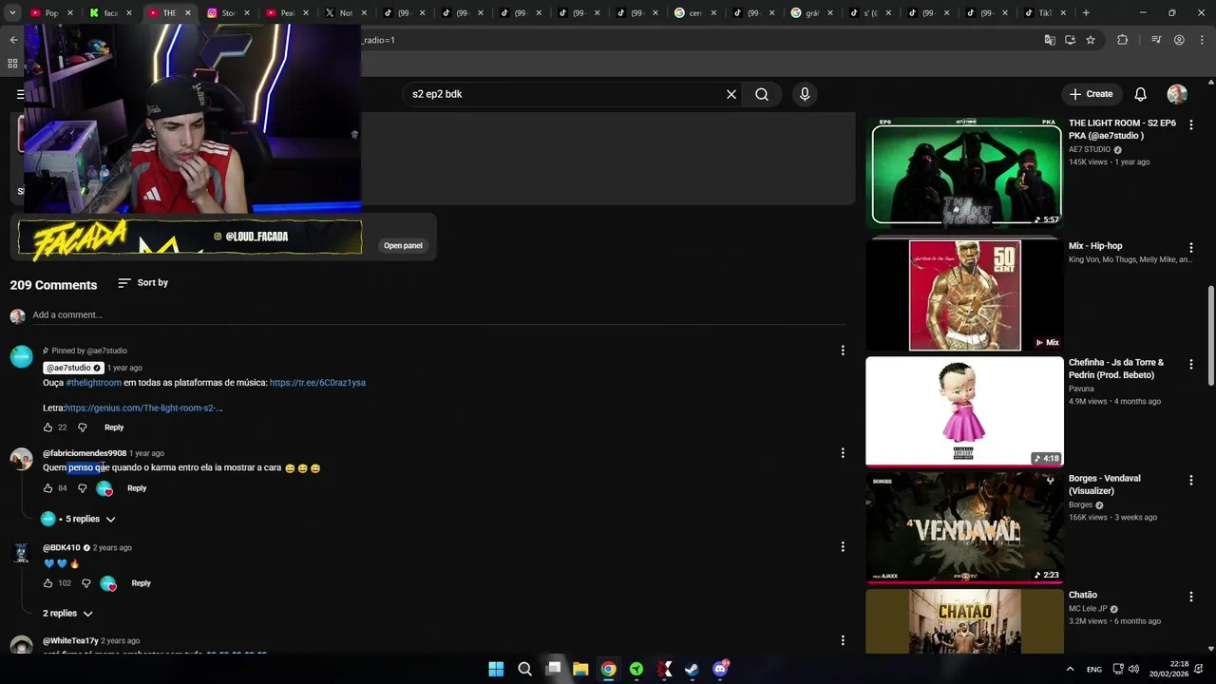Open options for Mix - Hip-hop
1216x684 pixels.
pyautogui.click(x=1190, y=247)
